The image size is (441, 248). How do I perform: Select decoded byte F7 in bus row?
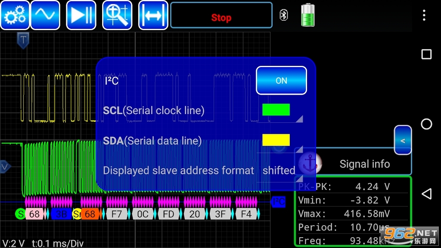[117, 214]
